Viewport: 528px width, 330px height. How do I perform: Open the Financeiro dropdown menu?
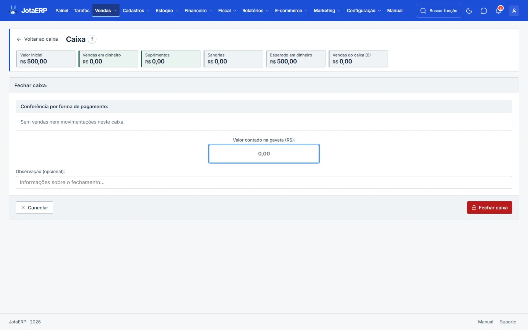tap(198, 11)
